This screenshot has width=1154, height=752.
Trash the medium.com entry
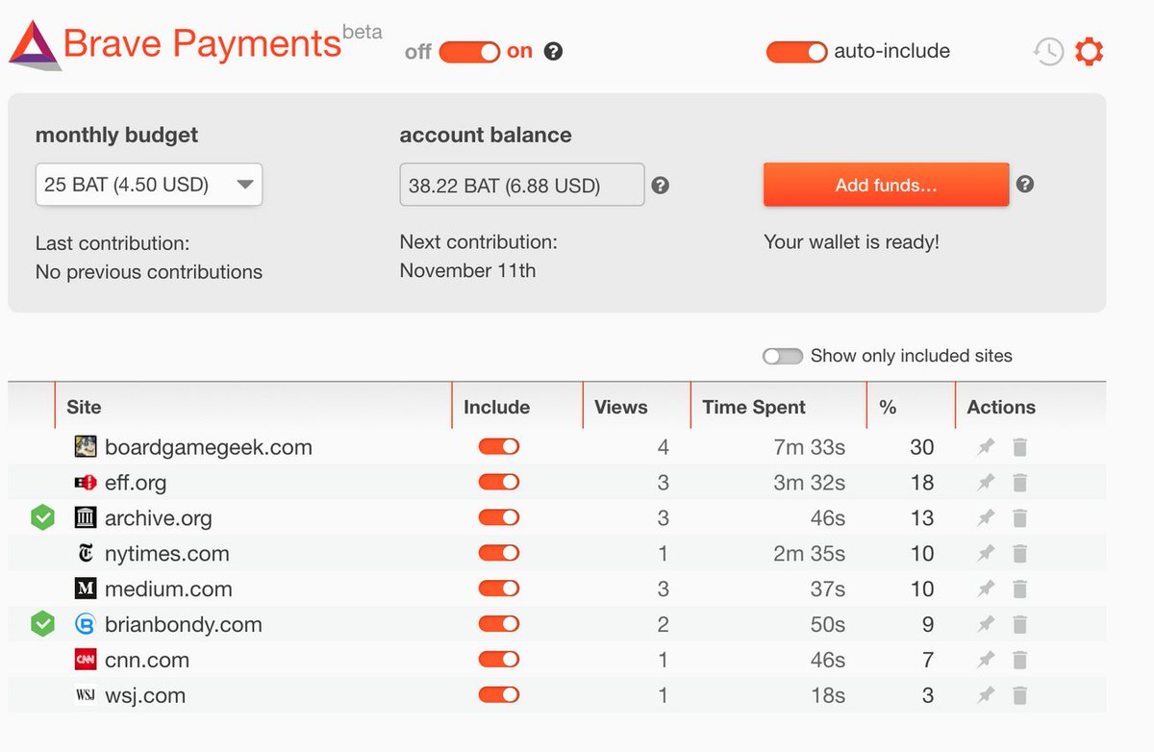point(1020,589)
